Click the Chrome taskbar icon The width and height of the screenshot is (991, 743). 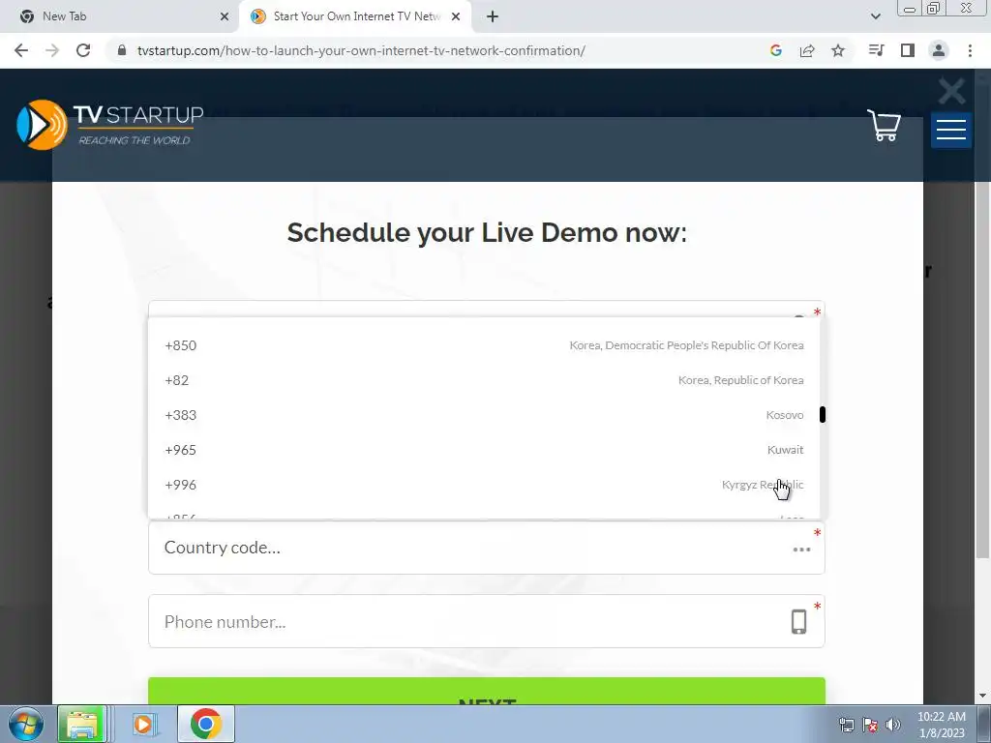tap(206, 724)
